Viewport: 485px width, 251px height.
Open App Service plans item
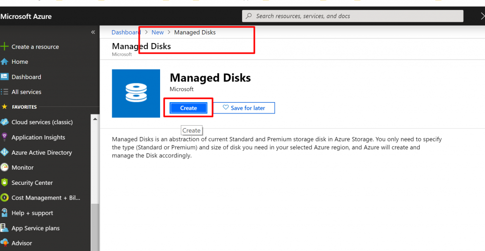pos(36,228)
